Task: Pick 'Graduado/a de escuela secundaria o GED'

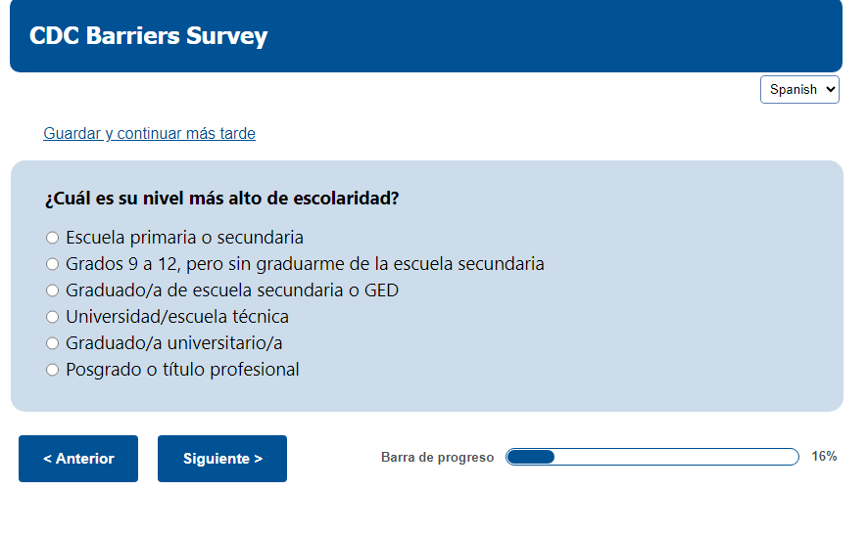Action: [x=53, y=290]
